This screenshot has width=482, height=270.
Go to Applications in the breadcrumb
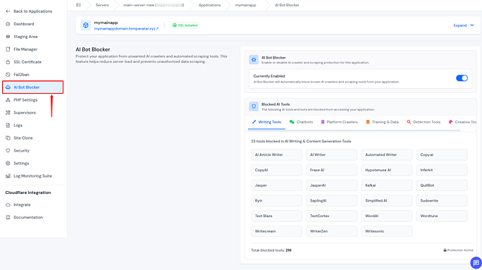[209, 5]
